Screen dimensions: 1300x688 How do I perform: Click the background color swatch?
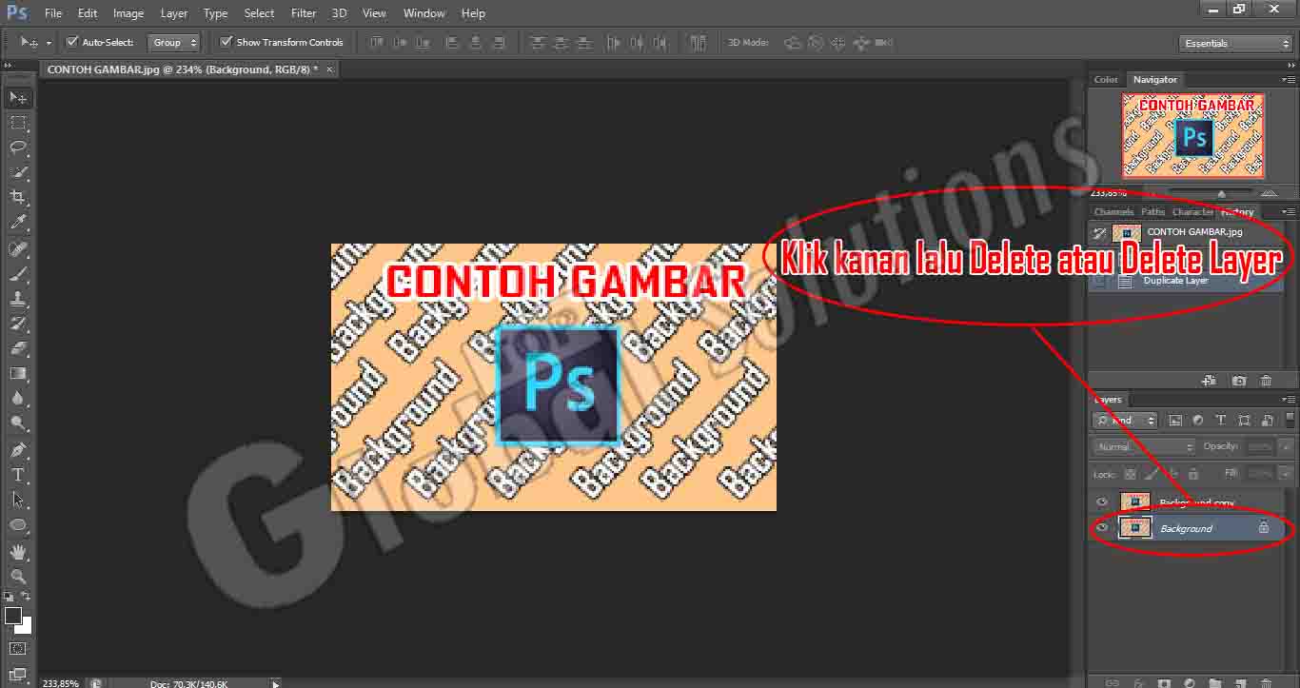coord(26,627)
